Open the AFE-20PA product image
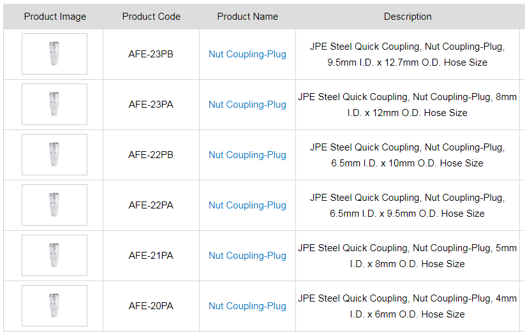Viewport: 525px width, 336px height. tap(54, 306)
